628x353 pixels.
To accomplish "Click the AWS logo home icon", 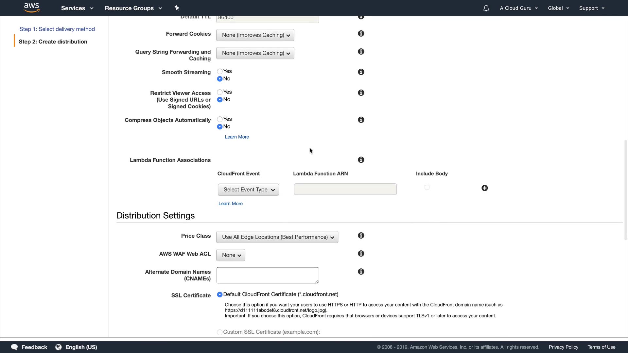I will [x=32, y=8].
